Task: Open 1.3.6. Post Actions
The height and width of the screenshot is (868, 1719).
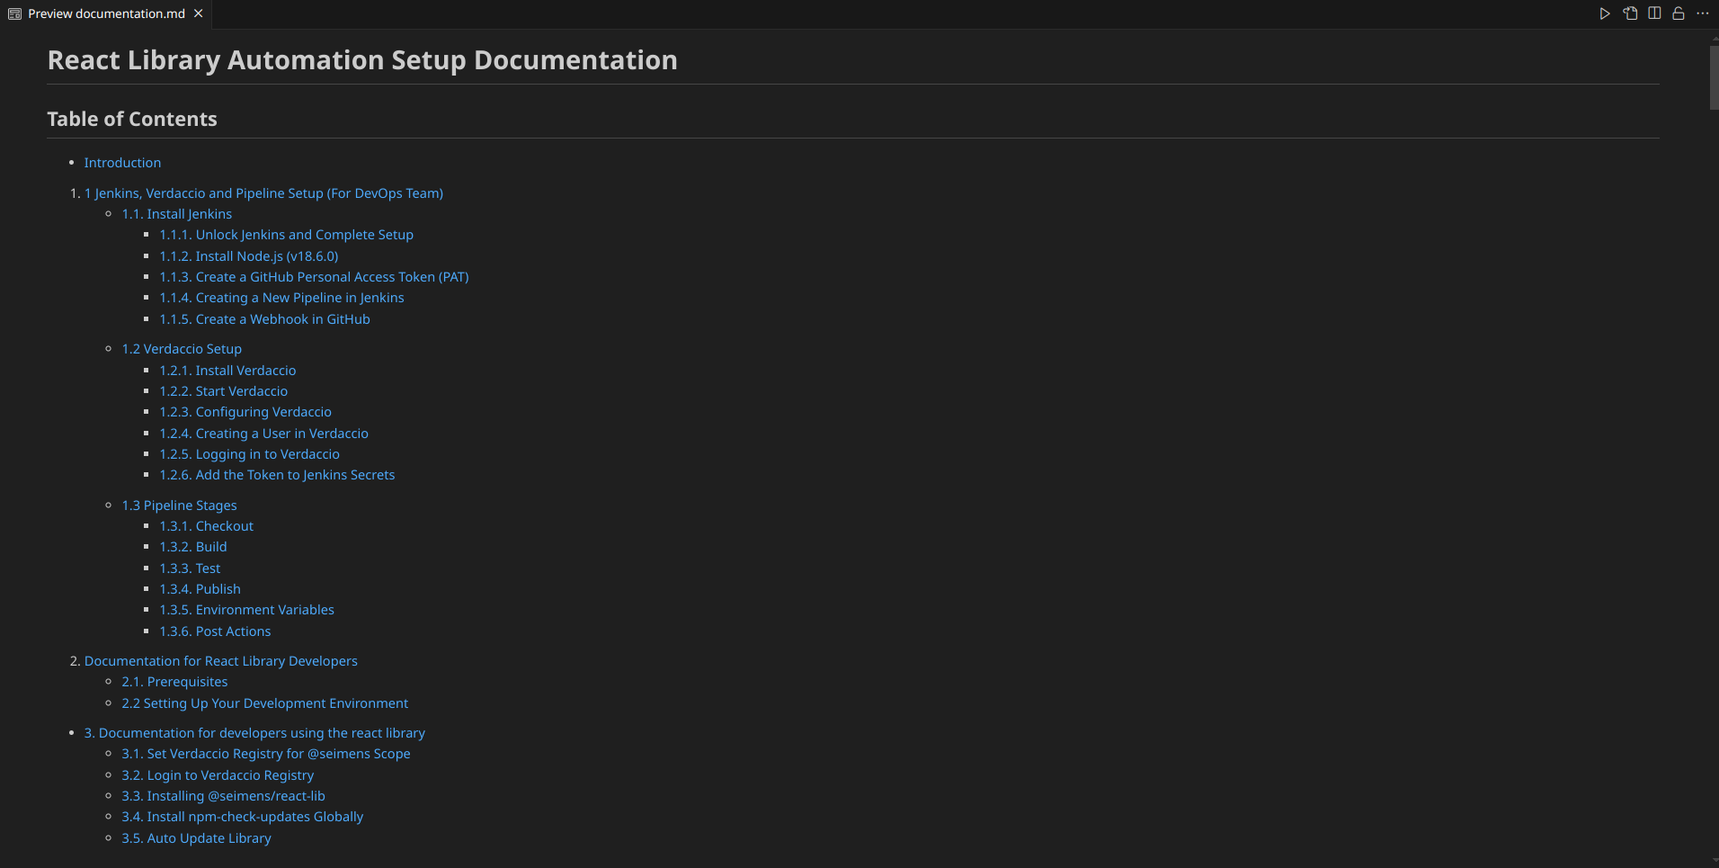Action: pos(216,631)
